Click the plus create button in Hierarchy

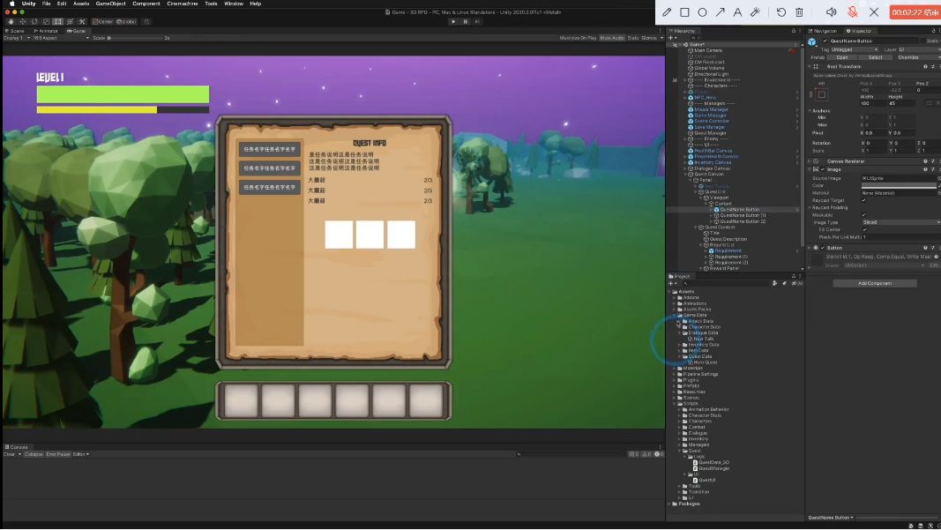tap(671, 38)
